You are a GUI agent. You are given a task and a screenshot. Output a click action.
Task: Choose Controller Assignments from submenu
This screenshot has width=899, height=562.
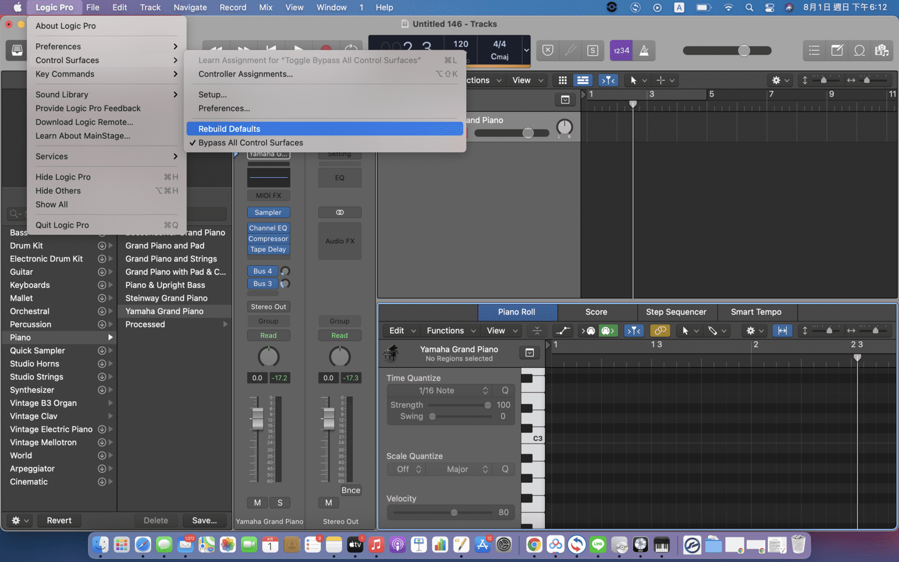(x=325, y=74)
